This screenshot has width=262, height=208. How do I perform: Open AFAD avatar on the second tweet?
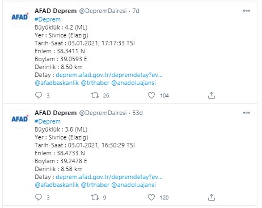click(x=20, y=119)
